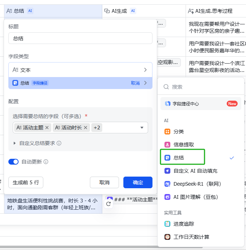This screenshot has width=246, height=250.
Task: Toggle the 自动更新 switch
Action: (13, 162)
